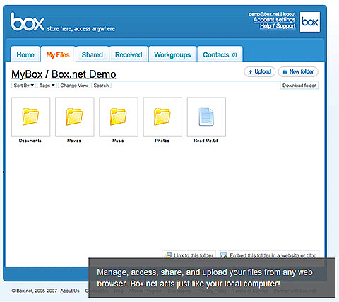The width and height of the screenshot is (339, 302).
Task: Click Link to this folder text
Action: tap(194, 255)
